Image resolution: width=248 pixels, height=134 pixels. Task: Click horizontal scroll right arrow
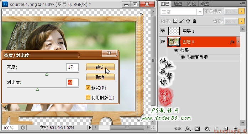click(148, 127)
